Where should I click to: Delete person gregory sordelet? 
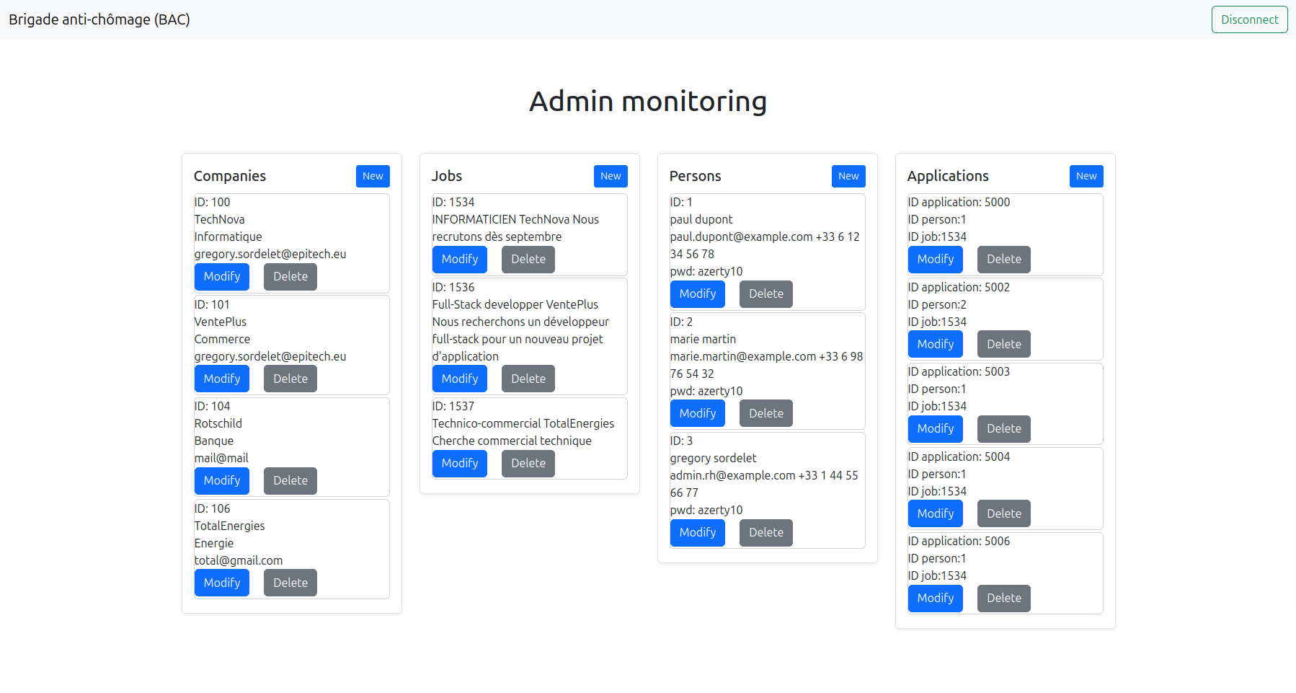click(x=765, y=532)
